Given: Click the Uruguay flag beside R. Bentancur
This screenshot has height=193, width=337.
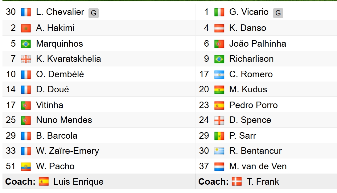Looking at the screenshot, I should (x=219, y=151).
